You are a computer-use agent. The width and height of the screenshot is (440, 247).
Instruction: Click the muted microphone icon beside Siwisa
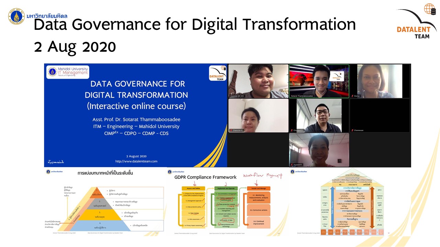pos(352,96)
